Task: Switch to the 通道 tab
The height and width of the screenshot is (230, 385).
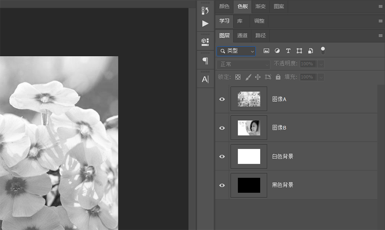Action: pyautogui.click(x=242, y=35)
